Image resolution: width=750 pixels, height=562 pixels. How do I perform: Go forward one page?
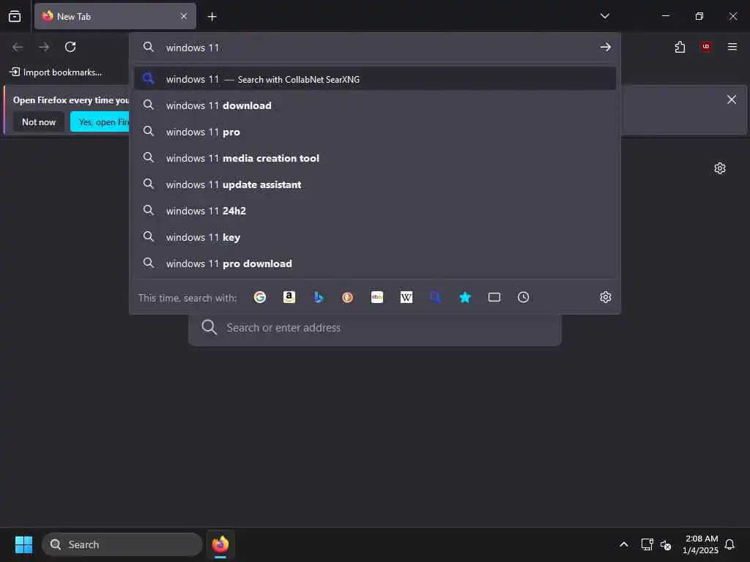click(44, 47)
